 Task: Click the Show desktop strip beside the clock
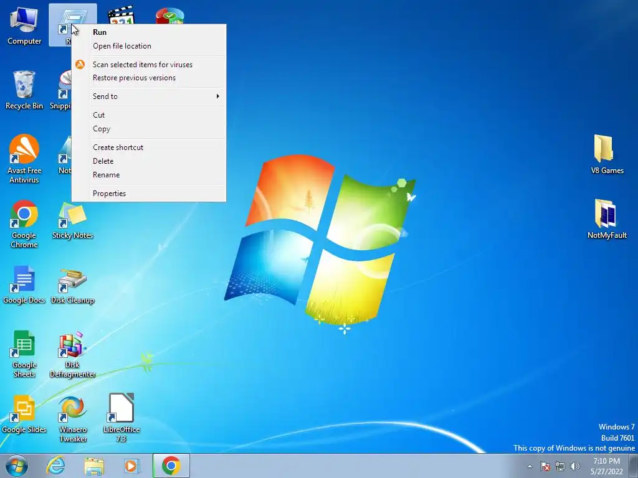pyautogui.click(x=635, y=466)
